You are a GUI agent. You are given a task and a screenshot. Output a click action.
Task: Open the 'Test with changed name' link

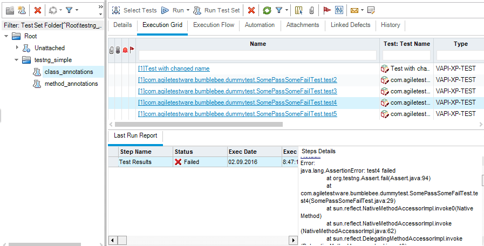[x=174, y=69]
